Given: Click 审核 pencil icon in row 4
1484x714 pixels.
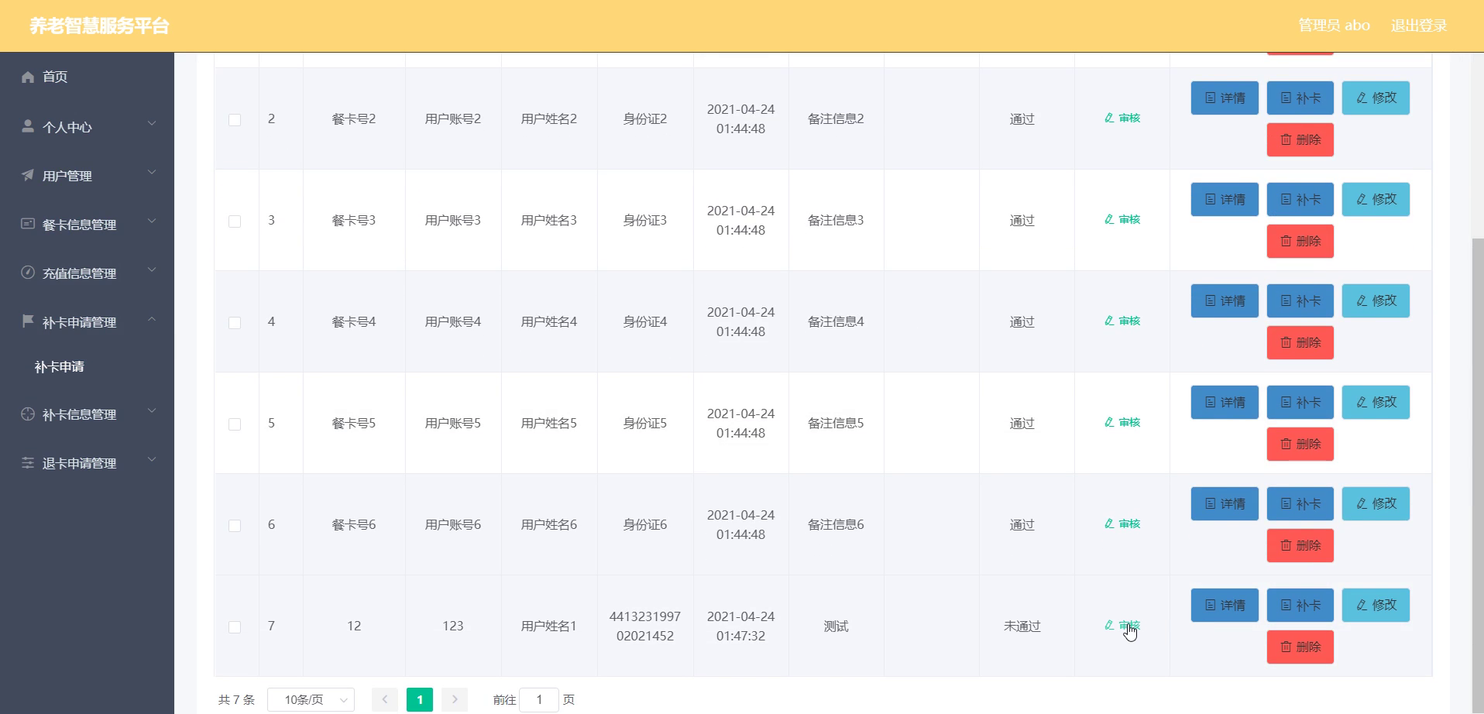Looking at the screenshot, I should click(x=1109, y=321).
